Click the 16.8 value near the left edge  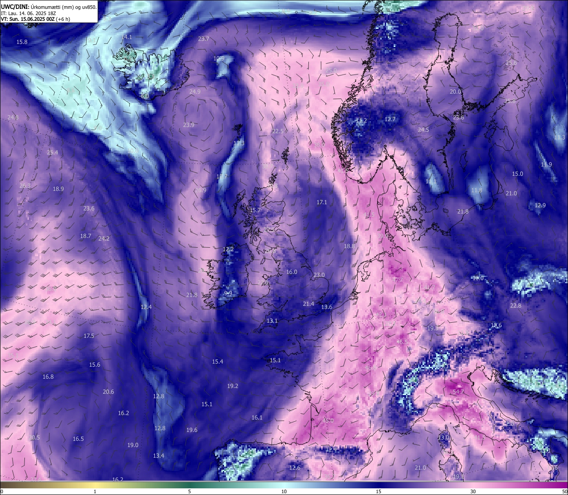pyautogui.click(x=48, y=377)
